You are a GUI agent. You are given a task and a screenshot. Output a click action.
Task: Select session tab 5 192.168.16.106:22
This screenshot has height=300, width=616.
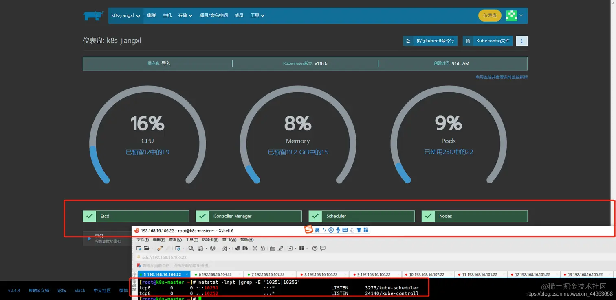[x=164, y=274]
